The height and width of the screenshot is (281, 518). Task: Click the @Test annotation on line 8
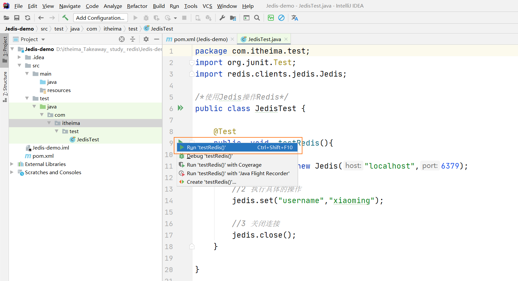225,131
